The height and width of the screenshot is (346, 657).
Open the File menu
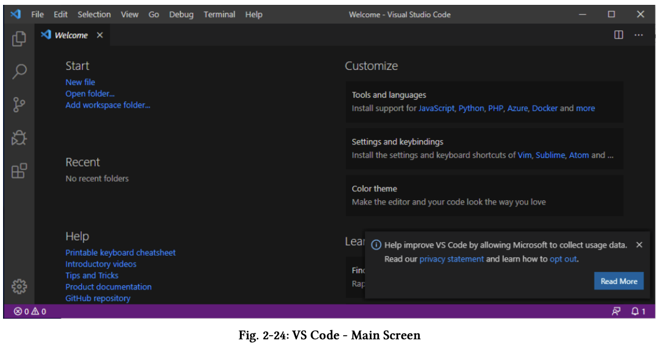pyautogui.click(x=37, y=14)
